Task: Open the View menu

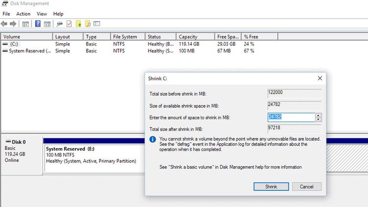Action: click(x=42, y=14)
